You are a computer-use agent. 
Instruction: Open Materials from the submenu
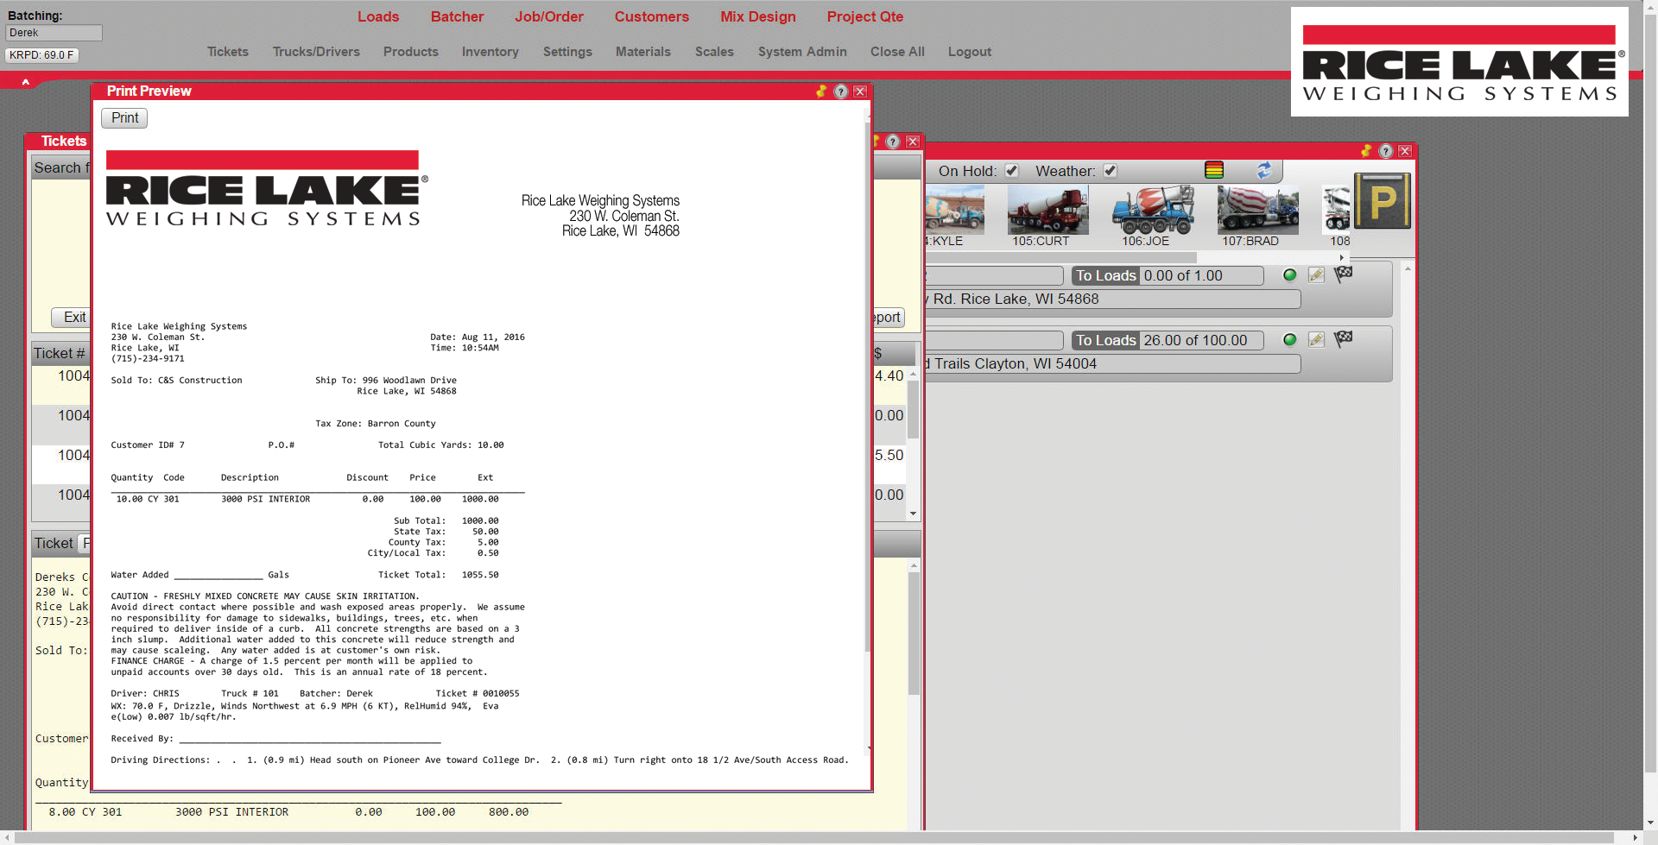(643, 52)
